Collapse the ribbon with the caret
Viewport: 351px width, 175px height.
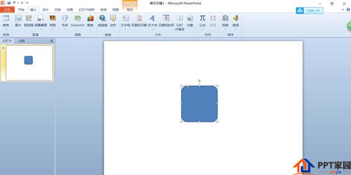[x=343, y=9]
